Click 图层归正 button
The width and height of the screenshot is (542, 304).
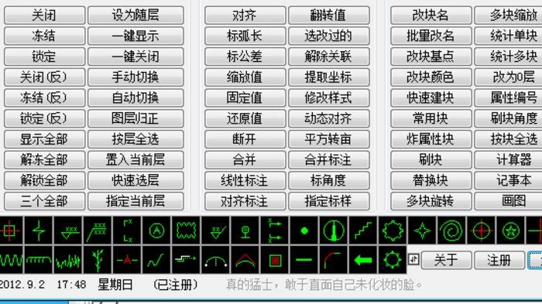click(x=135, y=118)
